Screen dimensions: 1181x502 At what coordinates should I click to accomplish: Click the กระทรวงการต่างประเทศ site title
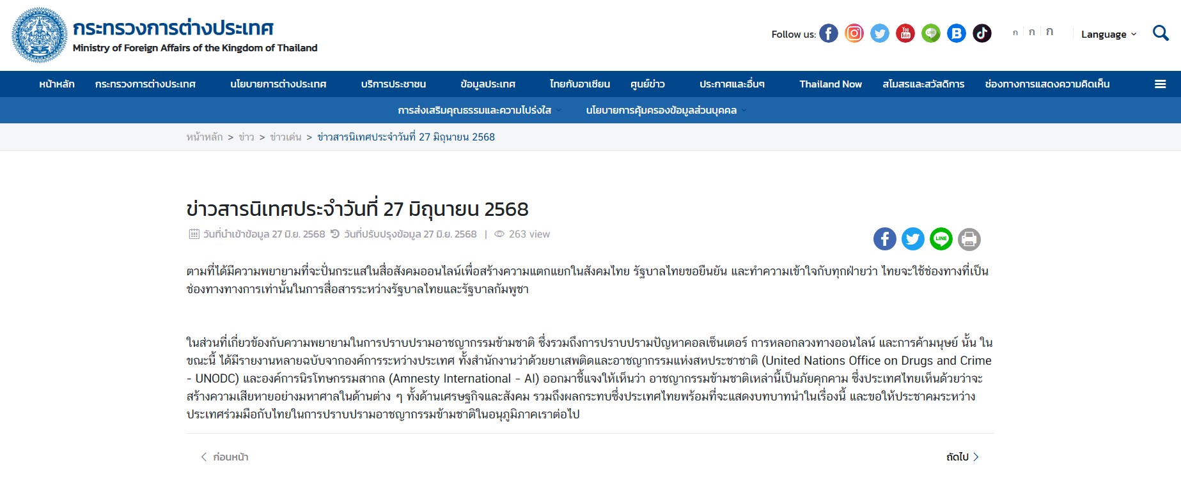173,28
